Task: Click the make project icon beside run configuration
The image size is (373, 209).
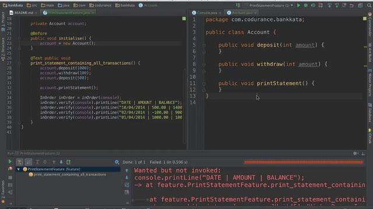Action: pos(238,5)
